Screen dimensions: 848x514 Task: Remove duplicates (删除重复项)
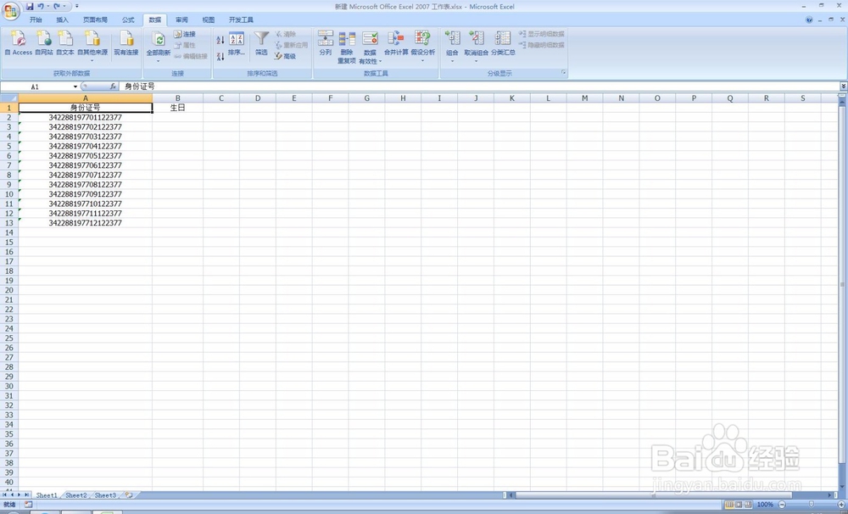tap(347, 47)
